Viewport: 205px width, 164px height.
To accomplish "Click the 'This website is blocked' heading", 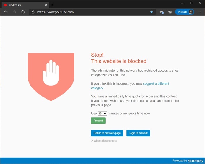I will pyautogui.click(x=119, y=61).
